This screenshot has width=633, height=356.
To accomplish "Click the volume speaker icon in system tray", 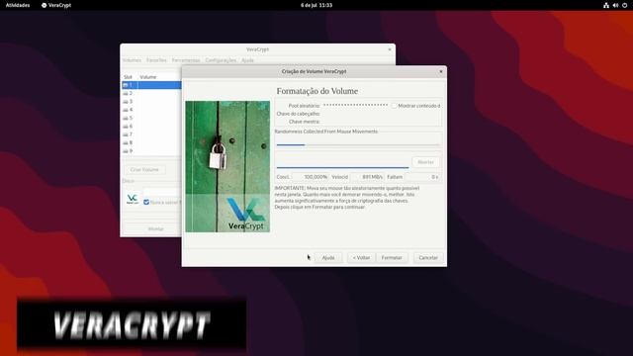I will [x=615, y=5].
